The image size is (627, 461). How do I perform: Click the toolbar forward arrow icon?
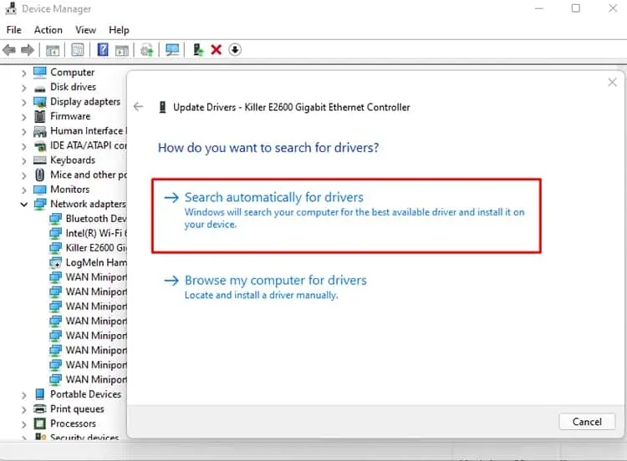coord(28,50)
